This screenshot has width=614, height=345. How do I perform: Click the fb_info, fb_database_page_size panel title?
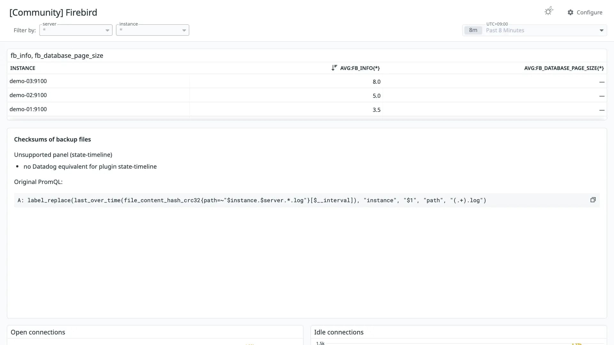[57, 56]
